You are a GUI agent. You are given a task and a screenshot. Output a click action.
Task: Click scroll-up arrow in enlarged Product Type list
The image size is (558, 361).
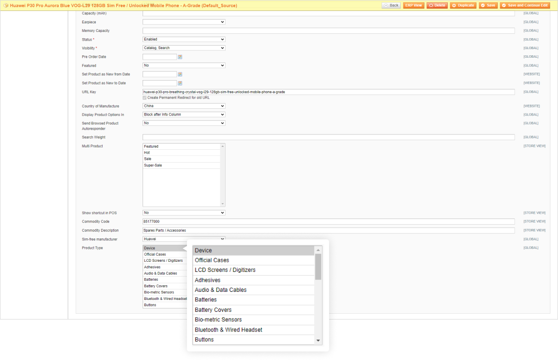point(318,250)
